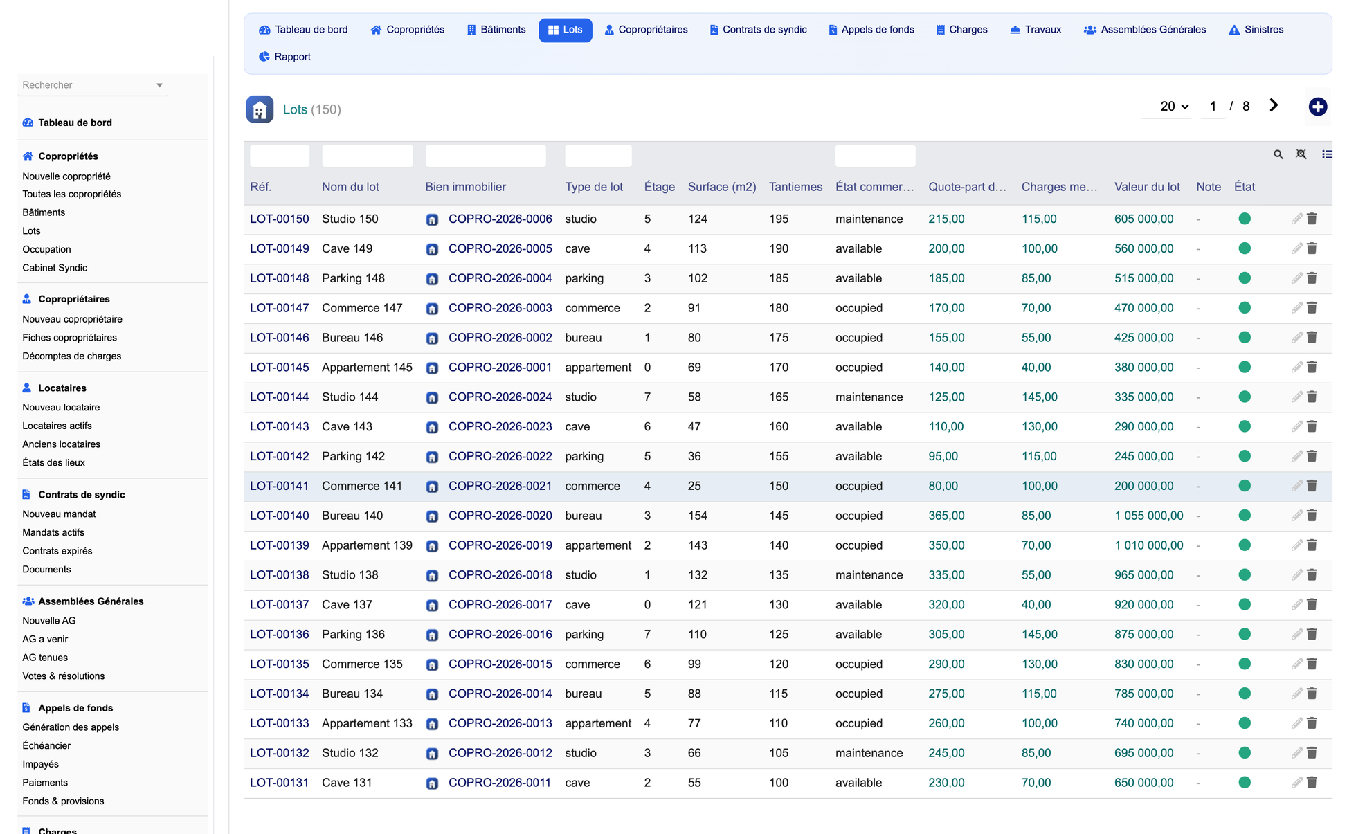
Task: Click Appels de fonds icon in sidebar
Action: tap(26, 708)
